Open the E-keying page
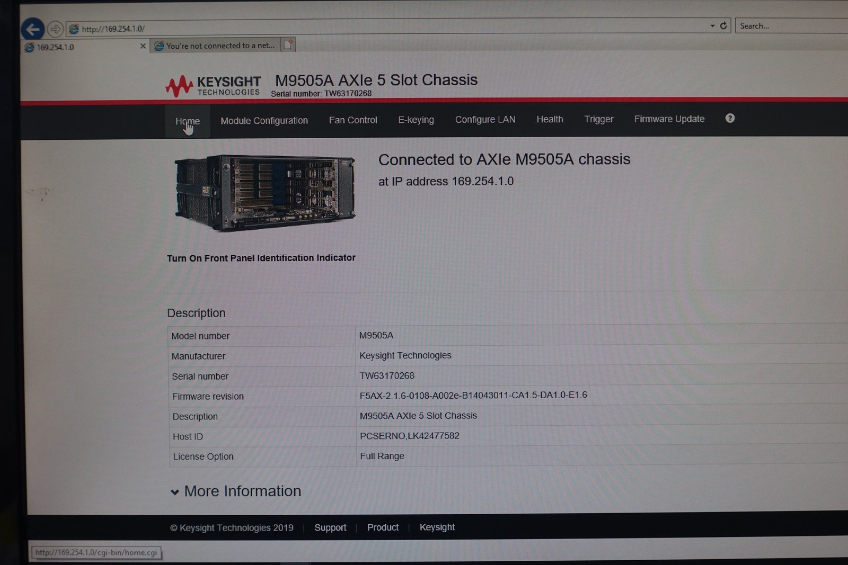 click(x=416, y=120)
